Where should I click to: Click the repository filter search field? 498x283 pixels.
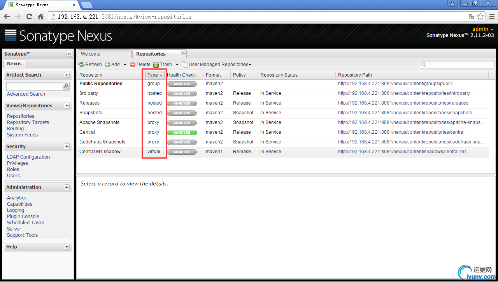pyautogui.click(x=457, y=65)
